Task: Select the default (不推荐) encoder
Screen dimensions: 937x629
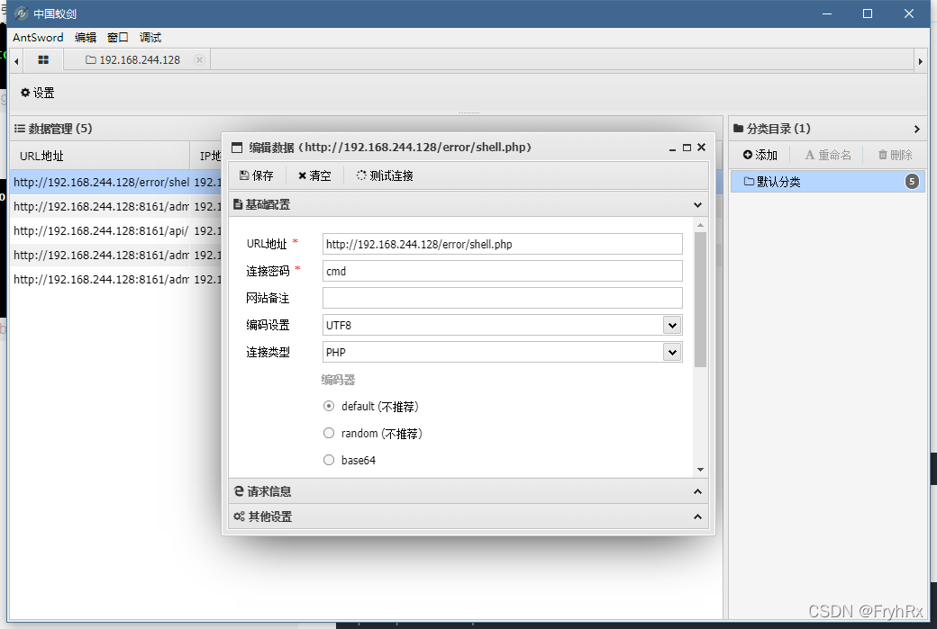Action: 329,406
